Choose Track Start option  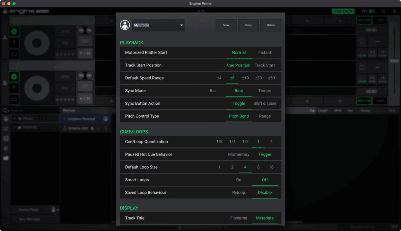pos(265,65)
